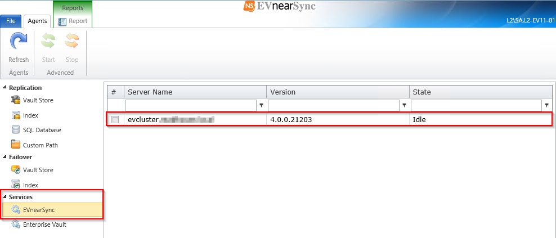Collapse the Replication tree group
Image resolution: width=556 pixels, height=238 pixels.
point(5,87)
